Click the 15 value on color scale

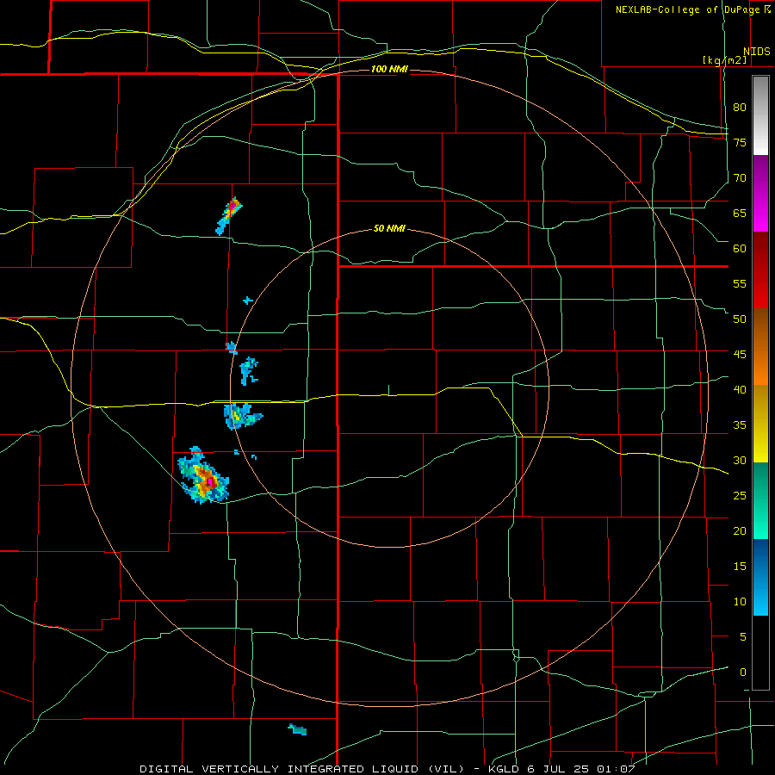click(740, 566)
